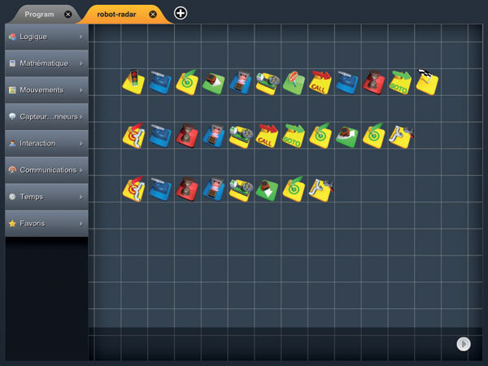Viewport: 488px width, 366px height.
Task: Click the yellow motor block in the middle row
Action: pyautogui.click(x=241, y=137)
